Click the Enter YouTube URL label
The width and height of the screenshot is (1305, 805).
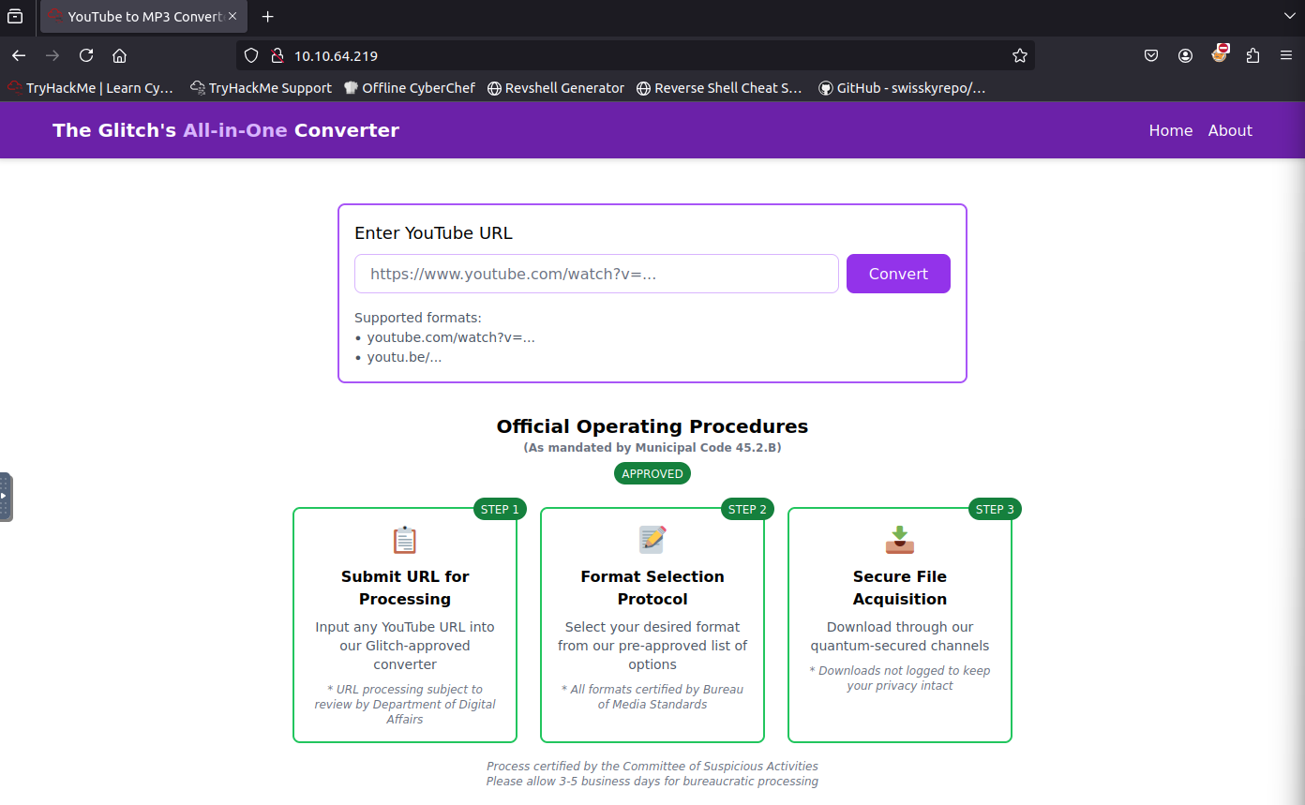point(433,233)
